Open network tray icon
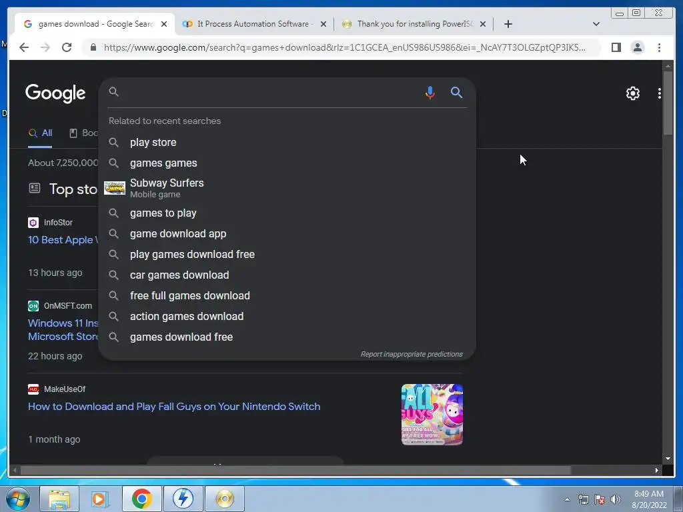Viewport: 683px width, 512px height. 583,499
